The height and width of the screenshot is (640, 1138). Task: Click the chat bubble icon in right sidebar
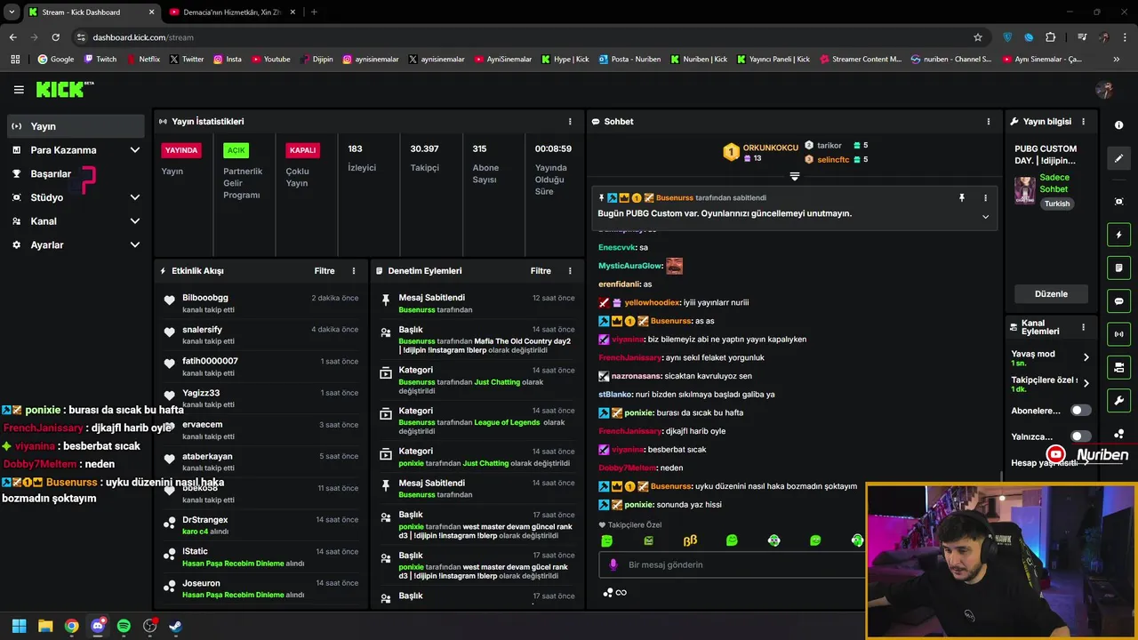(x=1119, y=301)
